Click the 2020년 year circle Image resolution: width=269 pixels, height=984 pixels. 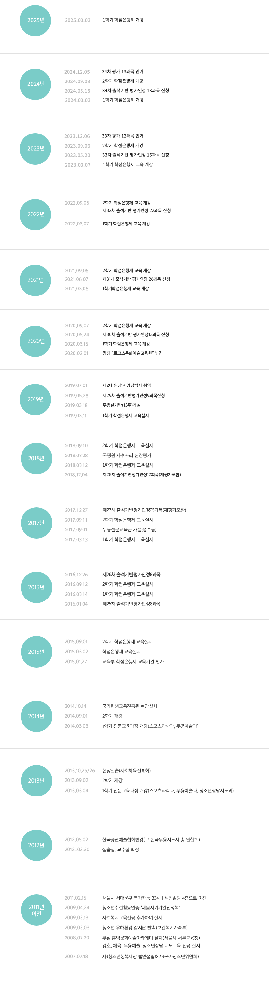tap(36, 341)
